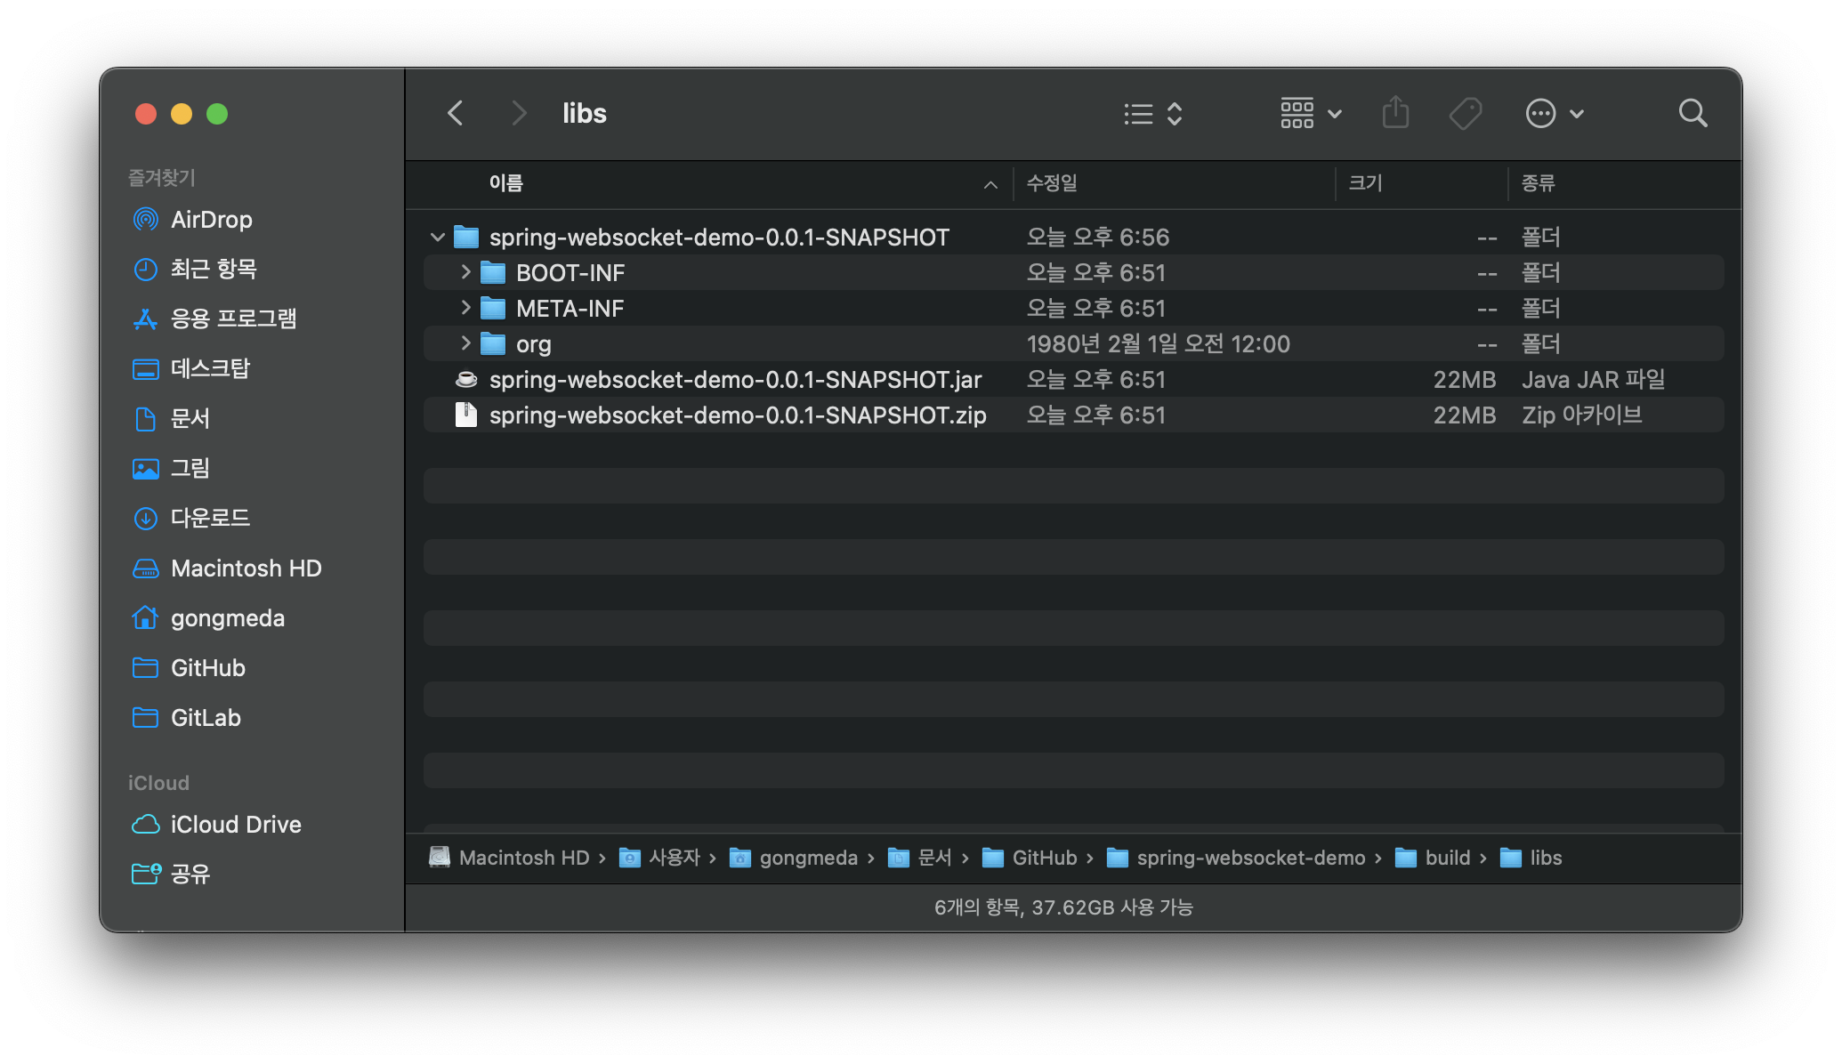Go back with the left chevron
This screenshot has width=1842, height=1064.
[456, 113]
